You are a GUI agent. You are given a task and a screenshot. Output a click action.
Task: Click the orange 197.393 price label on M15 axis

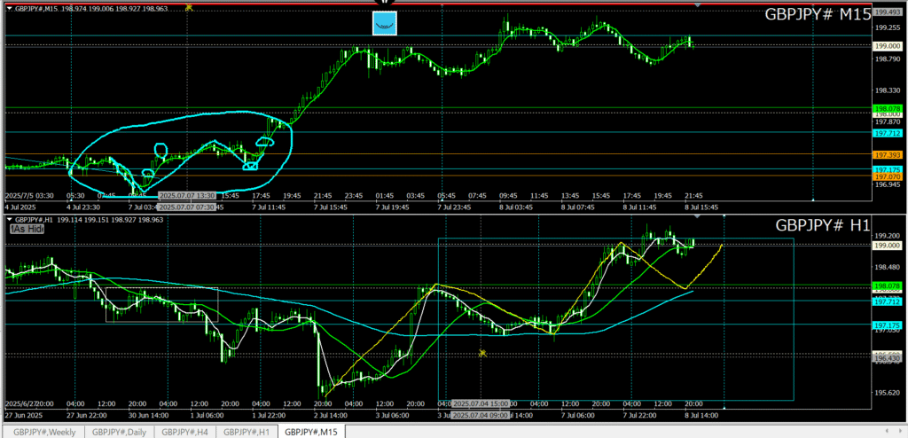888,154
